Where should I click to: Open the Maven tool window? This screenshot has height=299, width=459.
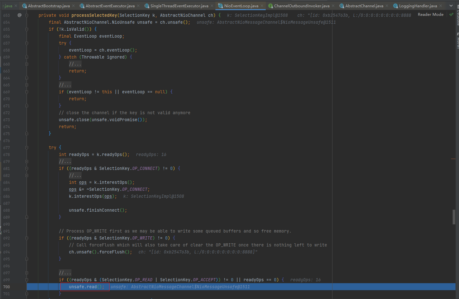pos(457,40)
